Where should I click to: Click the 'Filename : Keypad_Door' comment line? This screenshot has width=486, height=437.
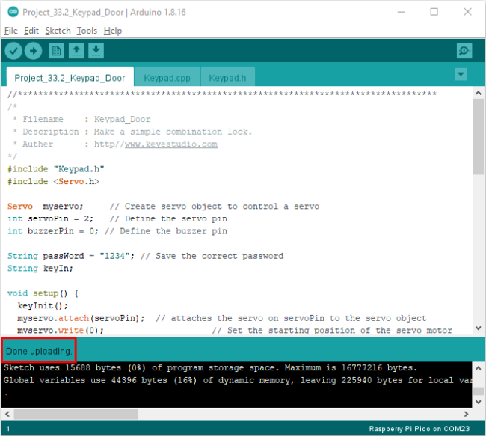(81, 120)
